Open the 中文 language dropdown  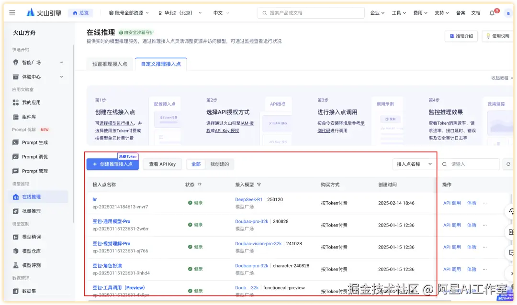tap(221, 13)
